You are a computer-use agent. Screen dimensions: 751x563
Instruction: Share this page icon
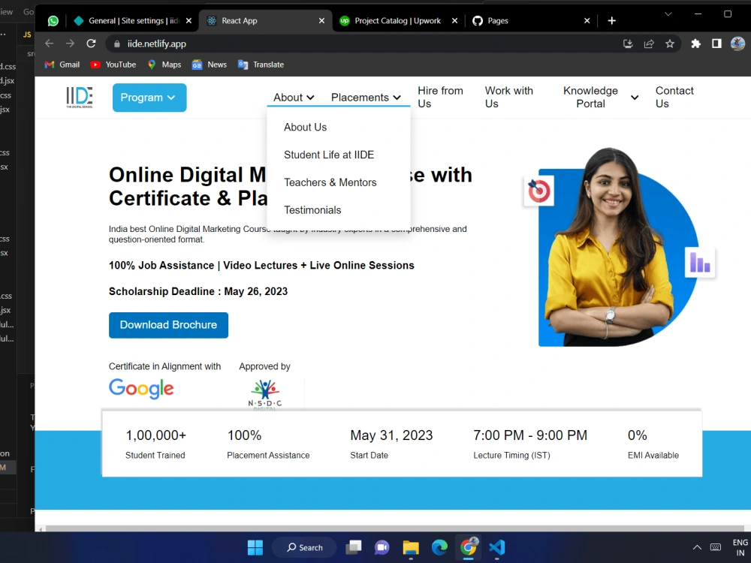pos(649,44)
